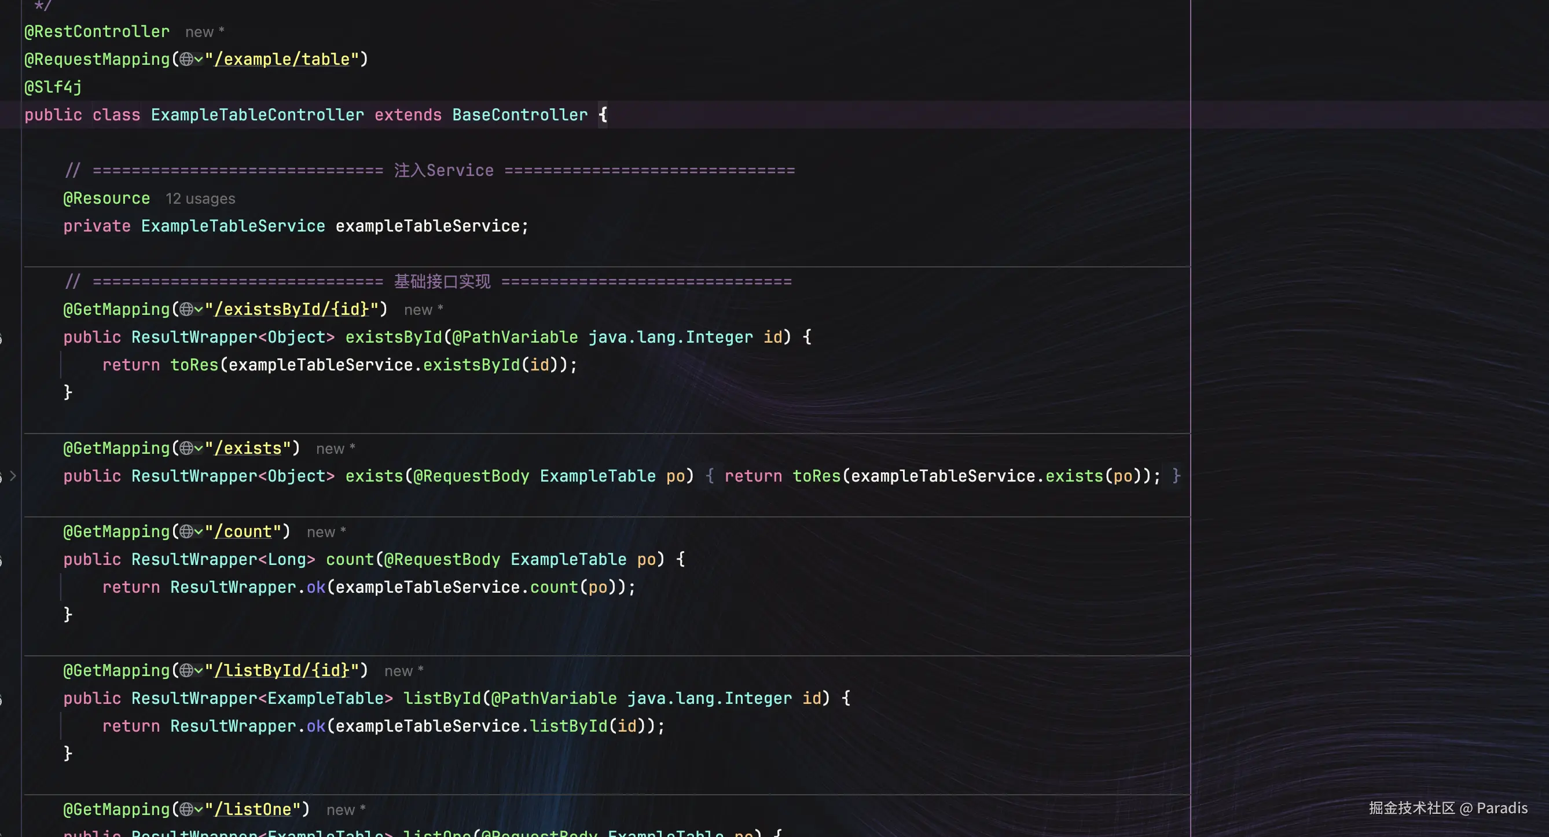Open dropdown chevron before "/exists" URL
Screen dimensions: 1549x837
[199, 449]
